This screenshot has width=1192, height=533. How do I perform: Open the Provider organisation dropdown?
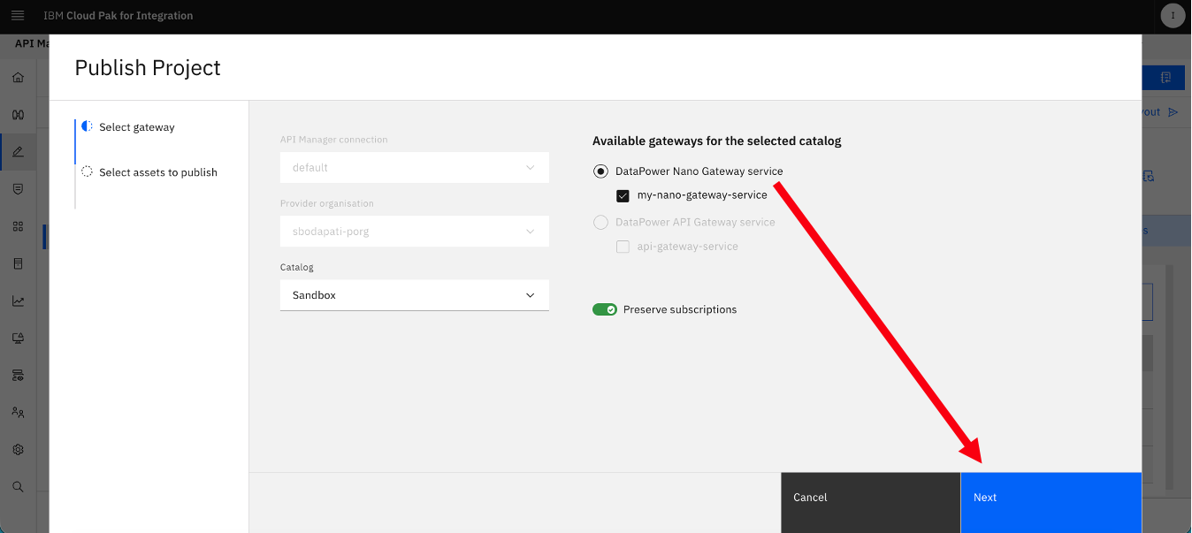[415, 232]
